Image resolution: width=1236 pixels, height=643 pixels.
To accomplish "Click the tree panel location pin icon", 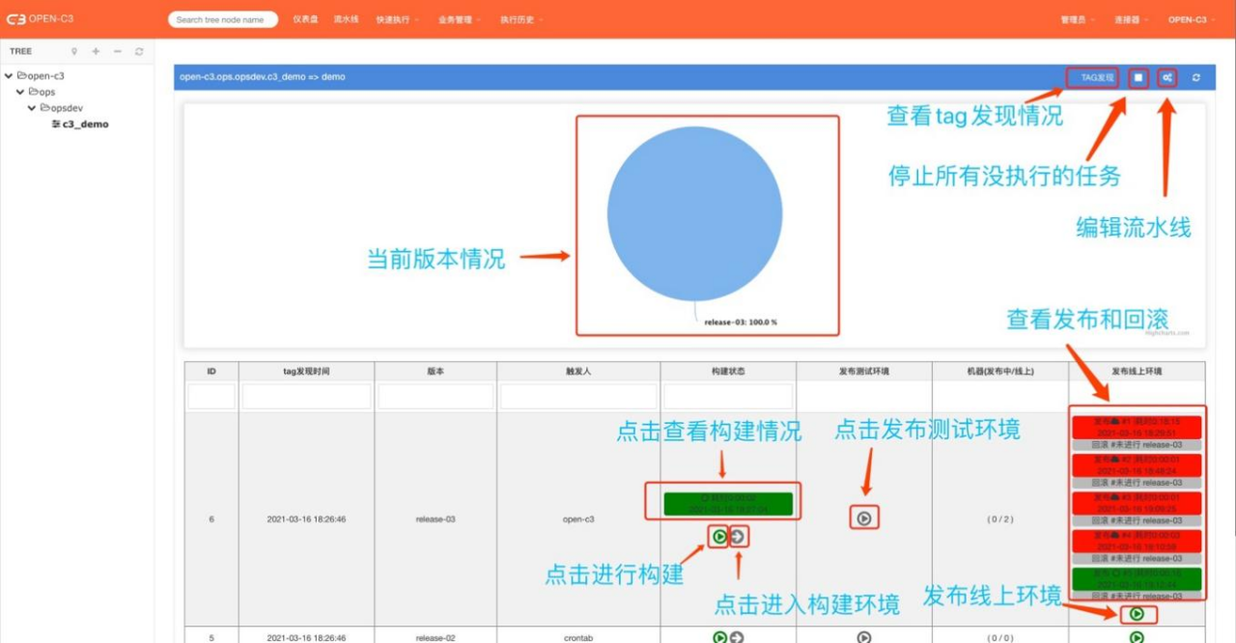I will pyautogui.click(x=74, y=51).
